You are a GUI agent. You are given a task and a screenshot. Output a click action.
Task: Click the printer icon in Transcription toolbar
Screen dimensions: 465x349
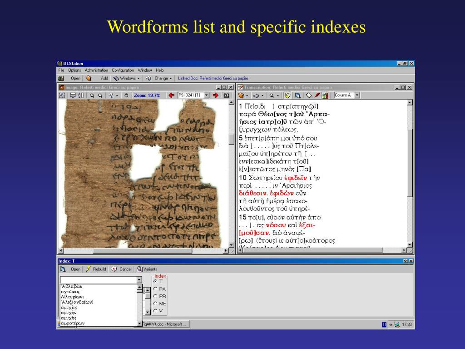click(x=256, y=95)
